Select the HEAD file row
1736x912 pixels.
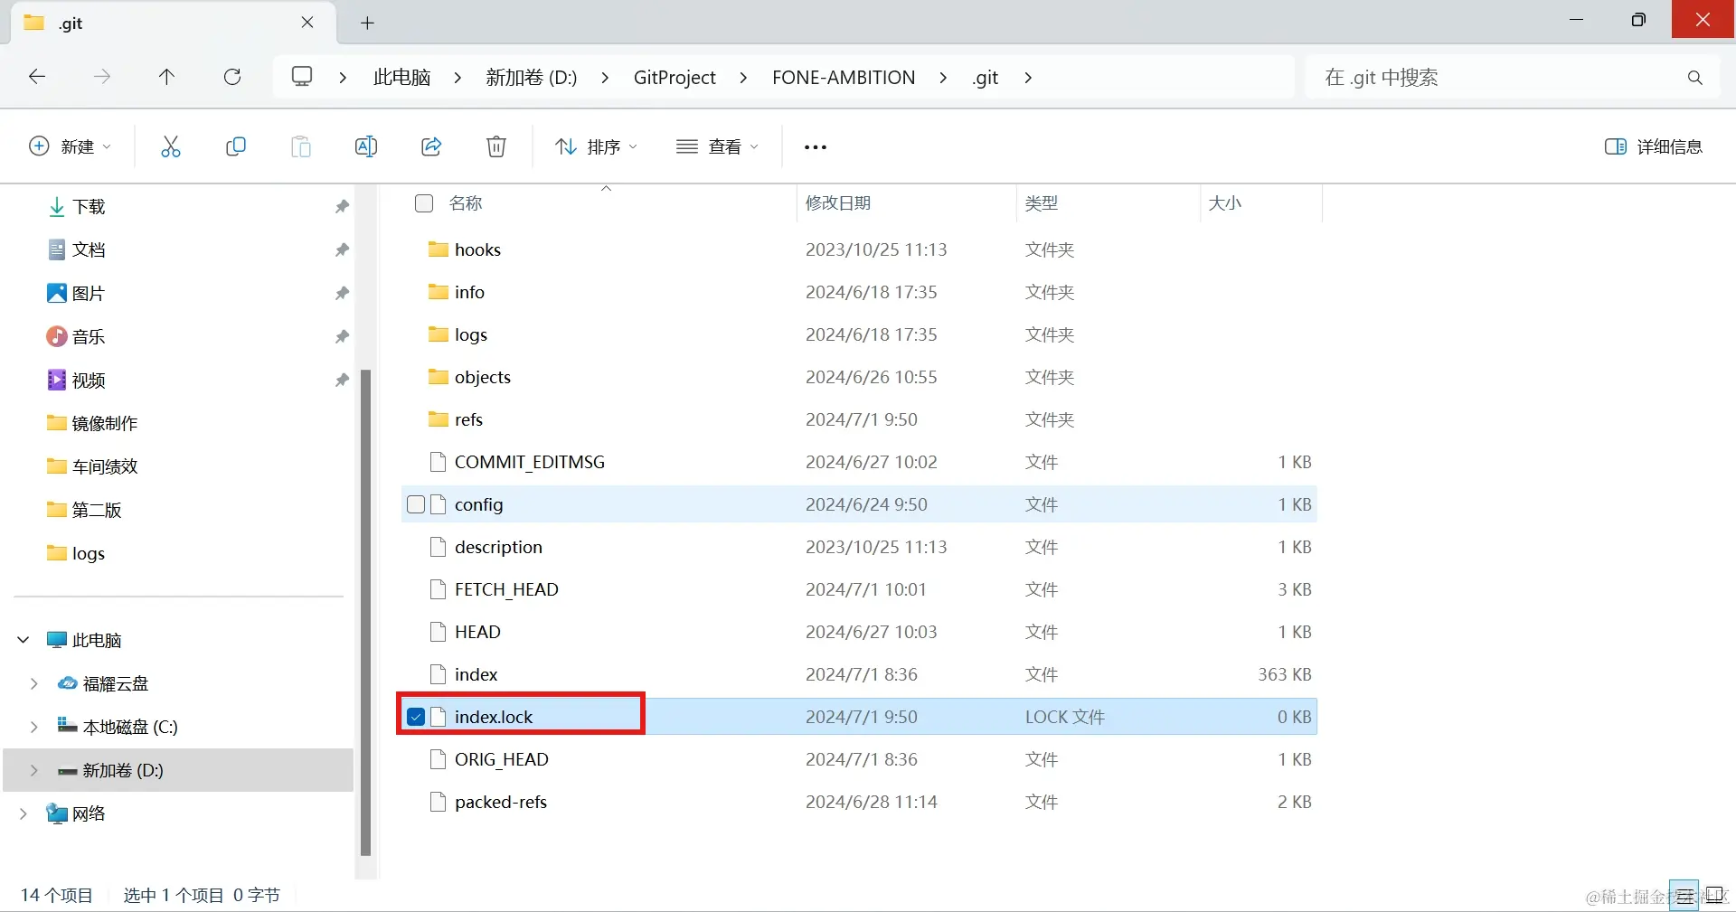(x=859, y=632)
